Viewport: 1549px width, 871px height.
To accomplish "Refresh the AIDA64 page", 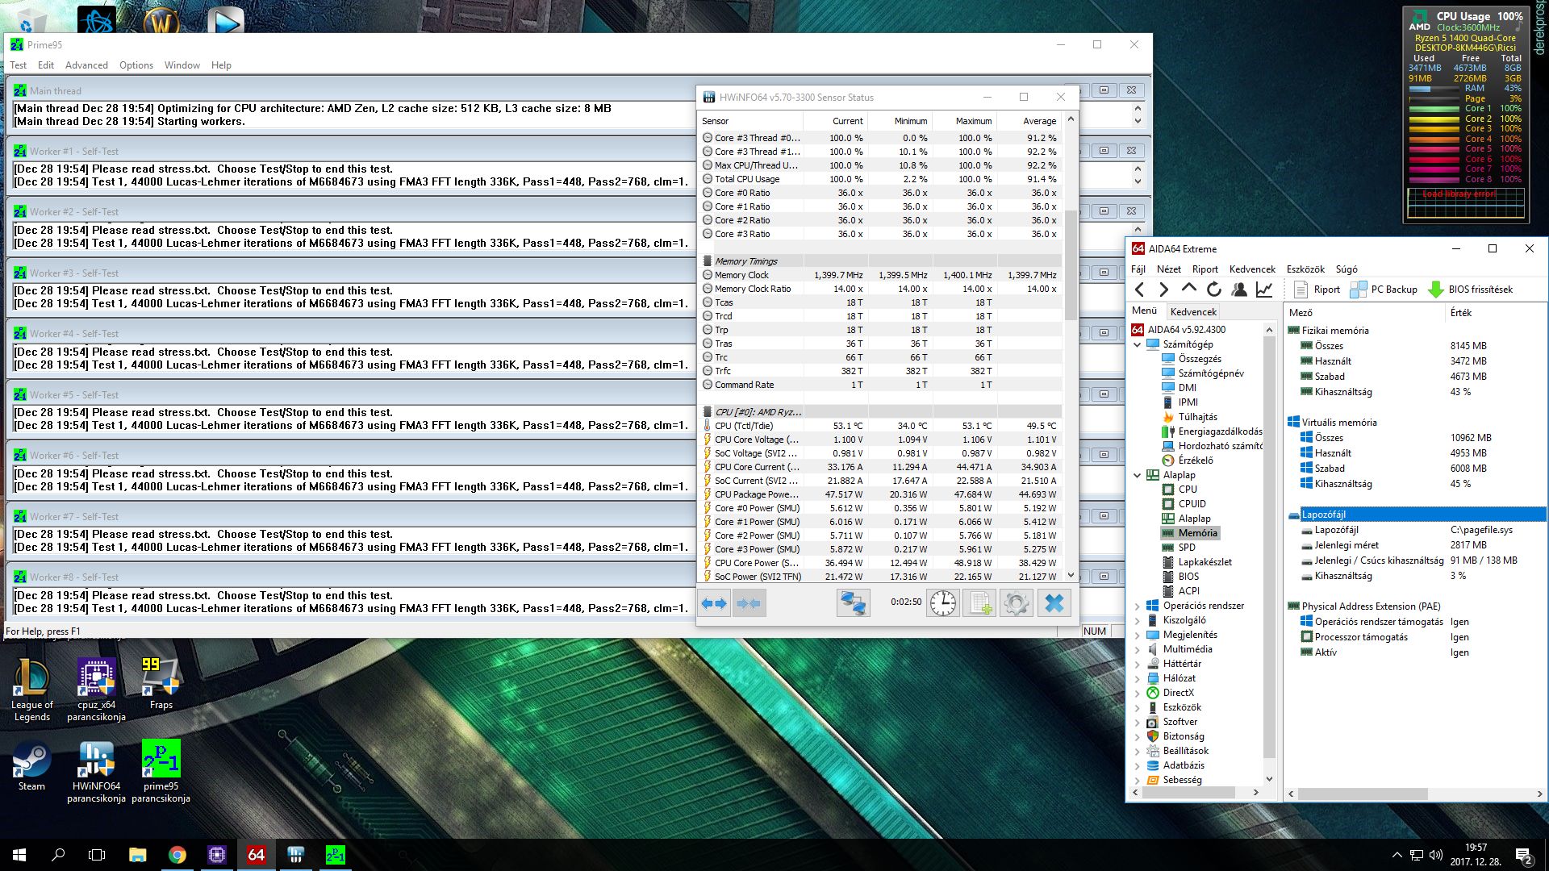I will pyautogui.click(x=1213, y=289).
